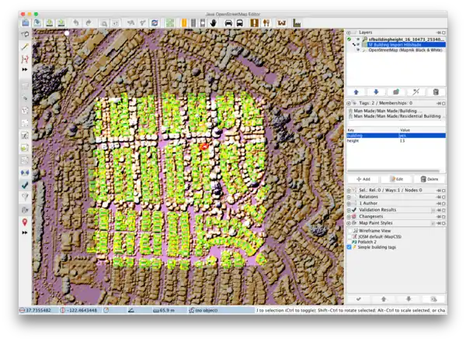Uncheck the Simple building tags style
Viewport: 466px width, 341px height.
tap(349, 247)
